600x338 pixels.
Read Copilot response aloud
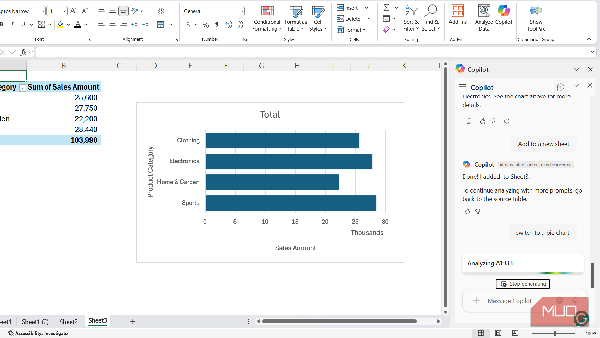[x=506, y=121]
